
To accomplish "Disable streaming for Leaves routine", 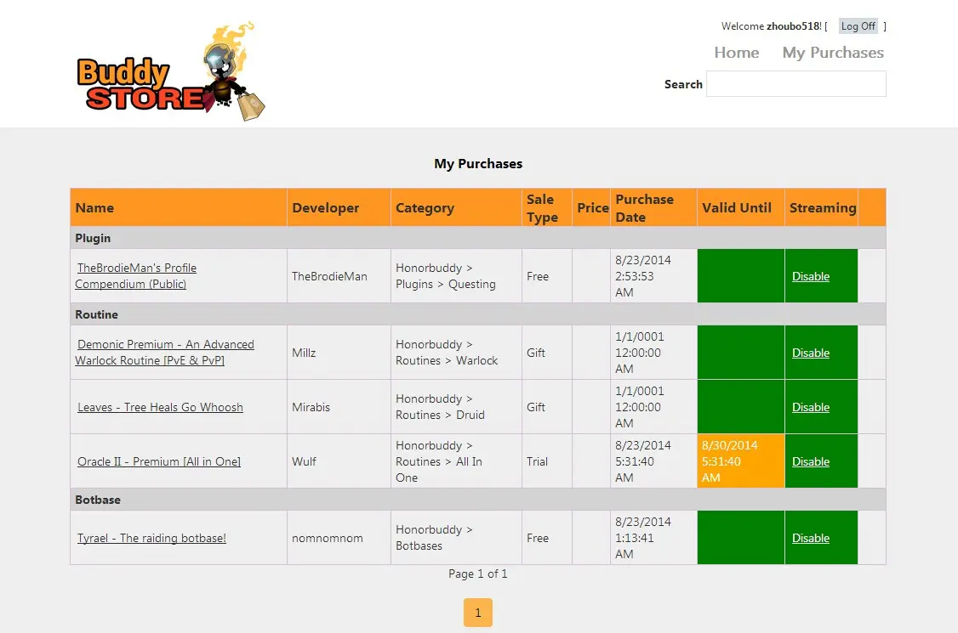I will tap(810, 407).
